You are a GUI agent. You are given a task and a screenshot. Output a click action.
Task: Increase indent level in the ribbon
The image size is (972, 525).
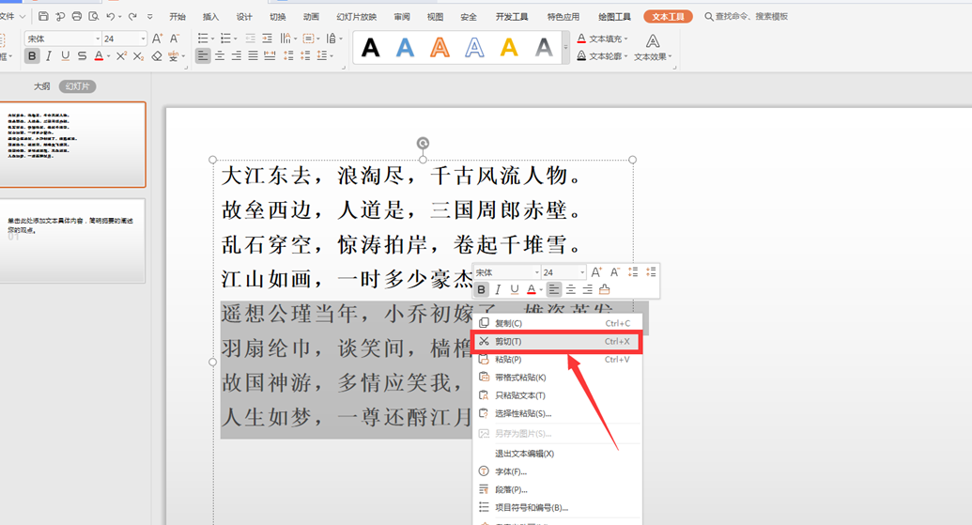[267, 39]
